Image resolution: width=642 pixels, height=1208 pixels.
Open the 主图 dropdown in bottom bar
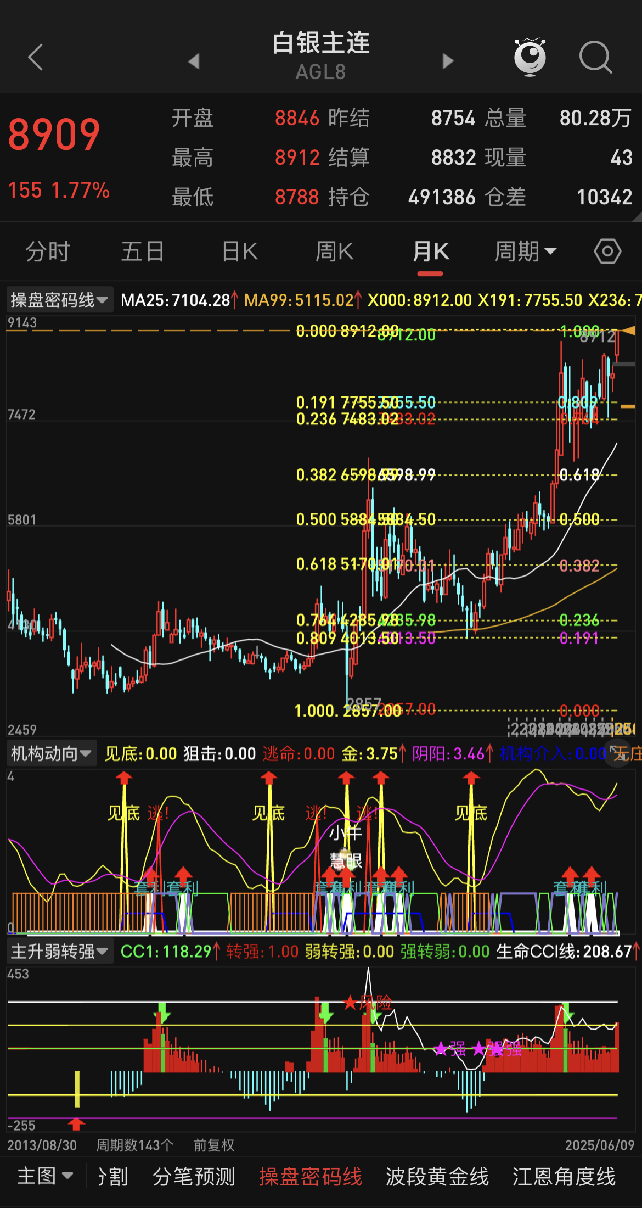point(45,1176)
